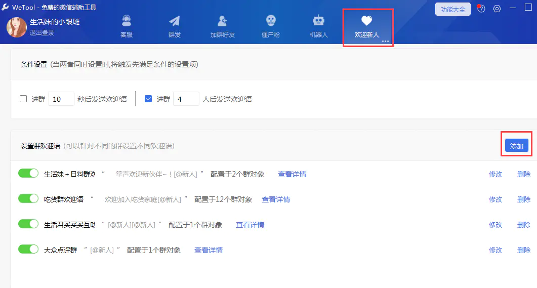Click the WeTool wrench logo icon

click(x=5, y=7)
